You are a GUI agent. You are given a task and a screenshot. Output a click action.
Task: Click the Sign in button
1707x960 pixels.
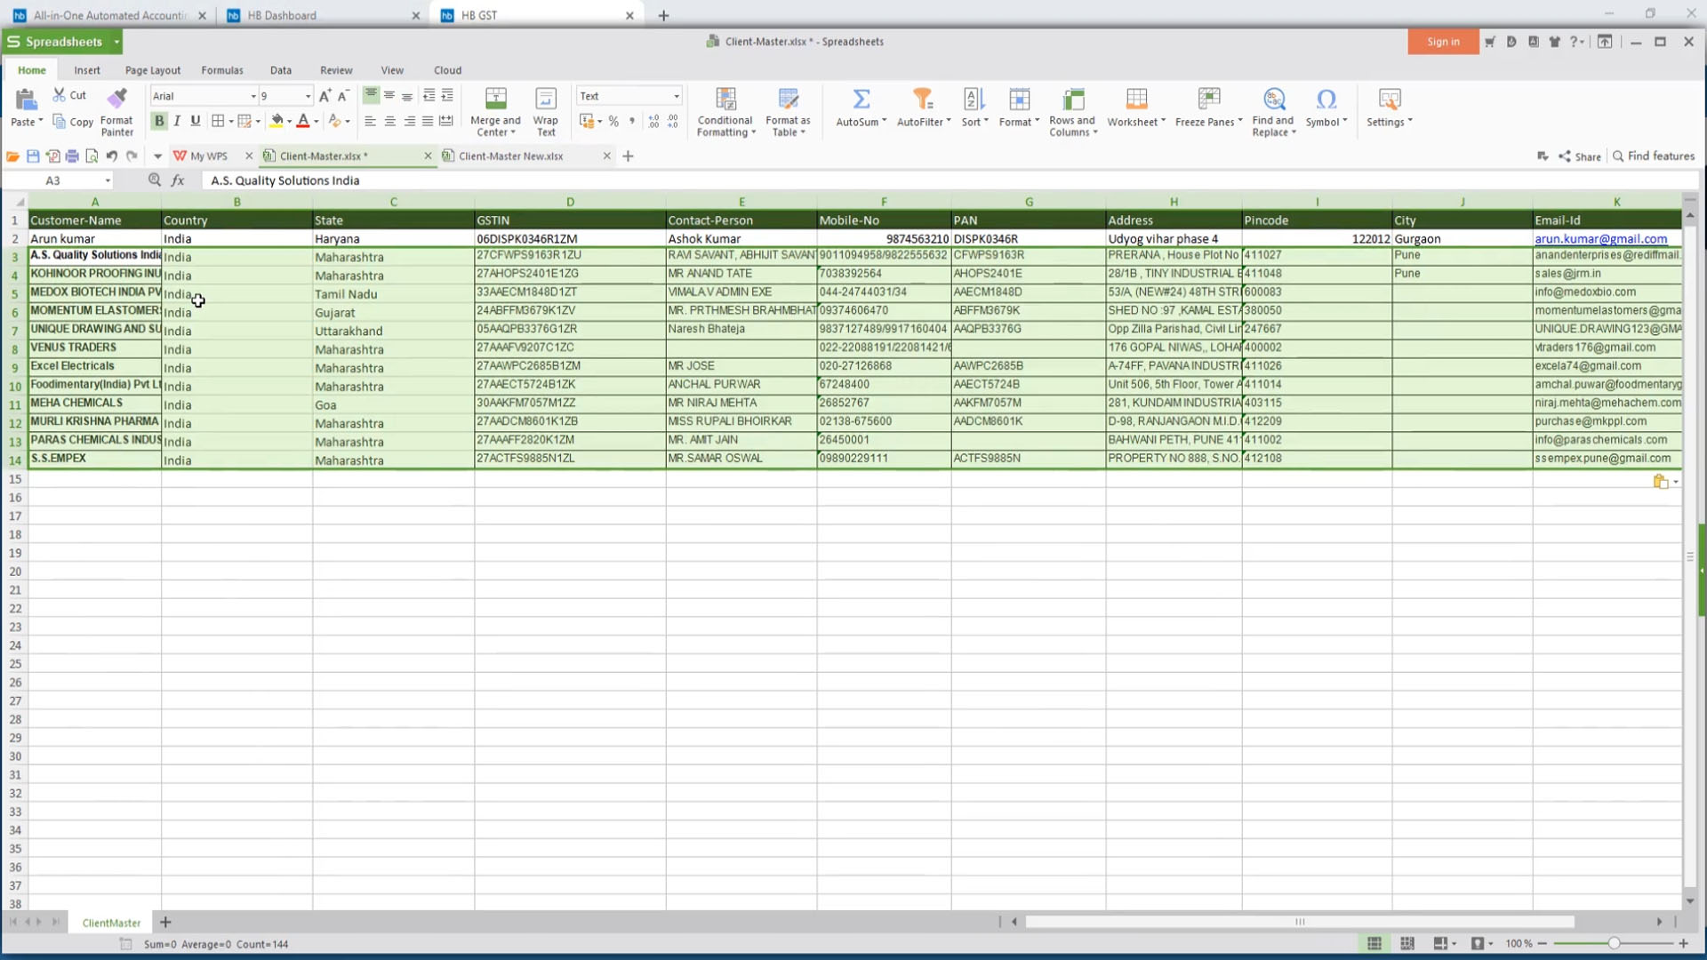(1442, 42)
